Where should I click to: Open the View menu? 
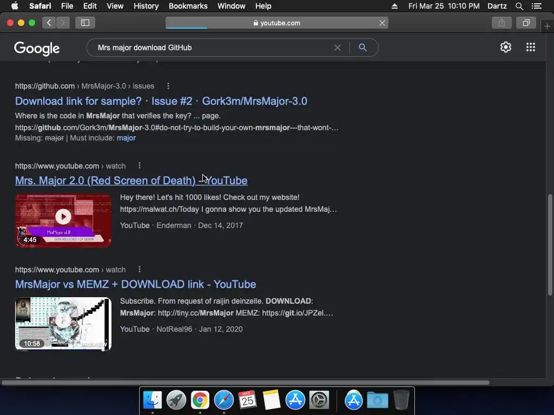point(115,6)
